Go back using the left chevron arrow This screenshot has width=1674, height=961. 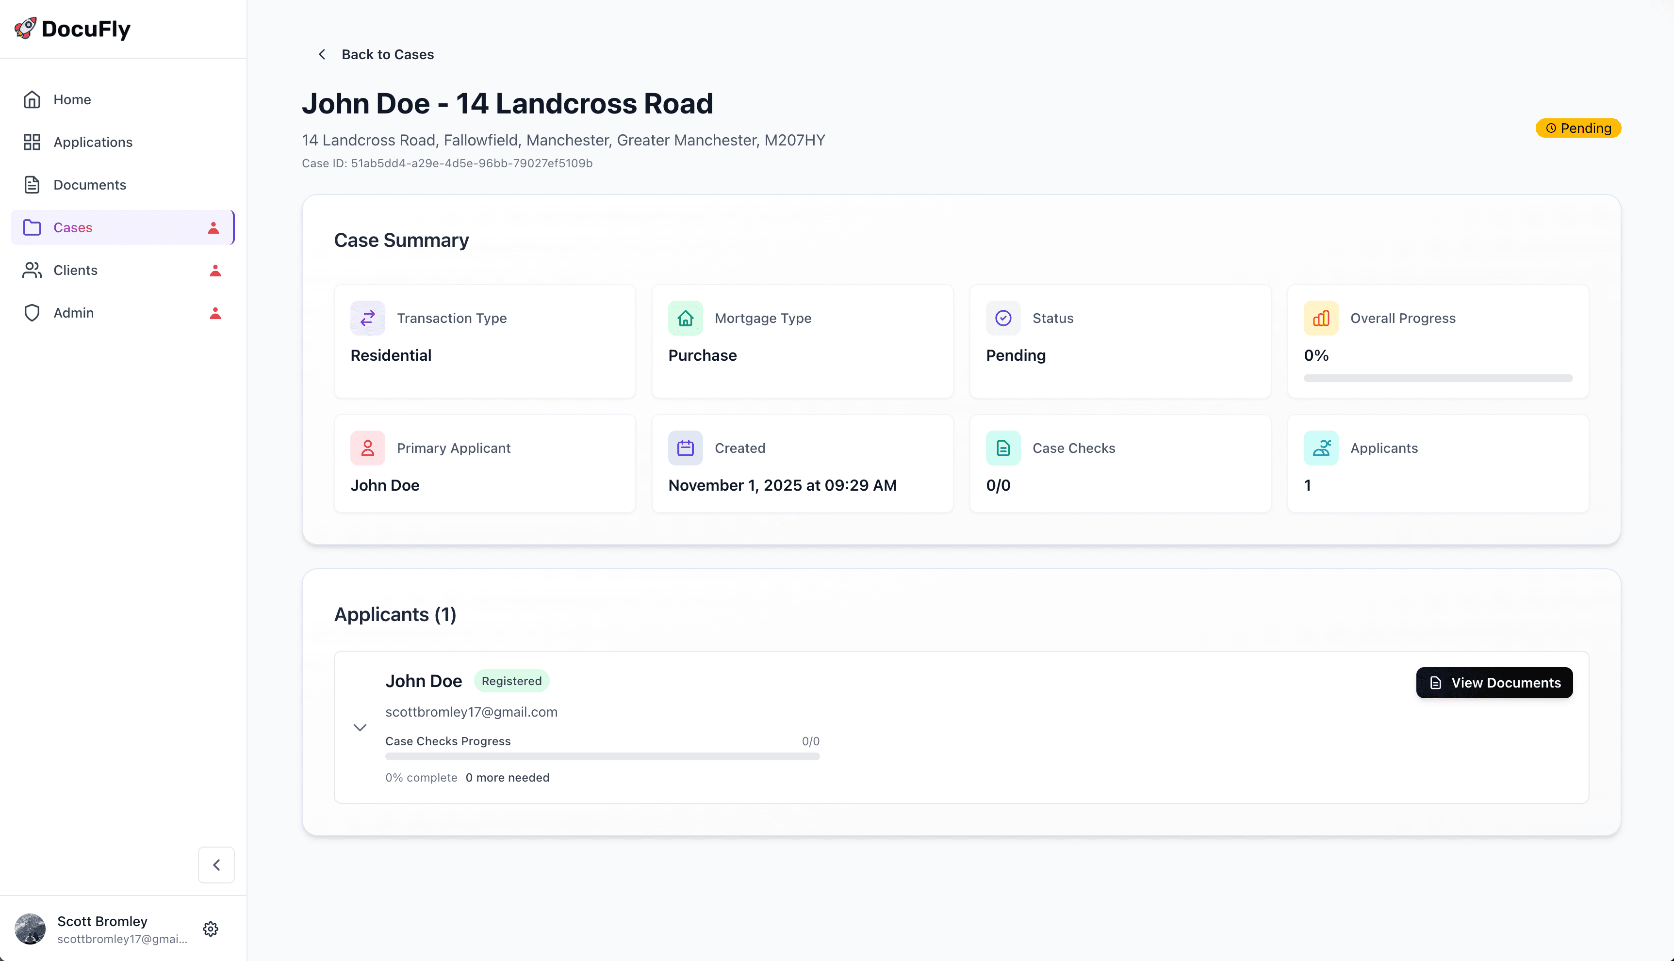[x=322, y=54]
